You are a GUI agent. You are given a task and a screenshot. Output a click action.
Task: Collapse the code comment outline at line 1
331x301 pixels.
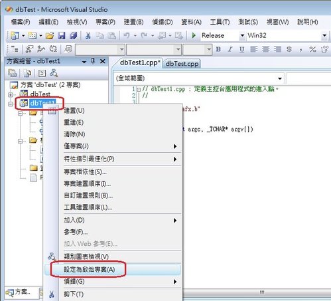139,90
